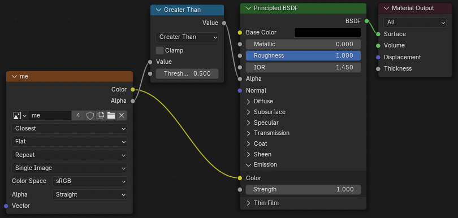The image size is (458, 218).
Task: Collapse the Principled BSDF node
Action: pyautogui.click(x=249, y=8)
